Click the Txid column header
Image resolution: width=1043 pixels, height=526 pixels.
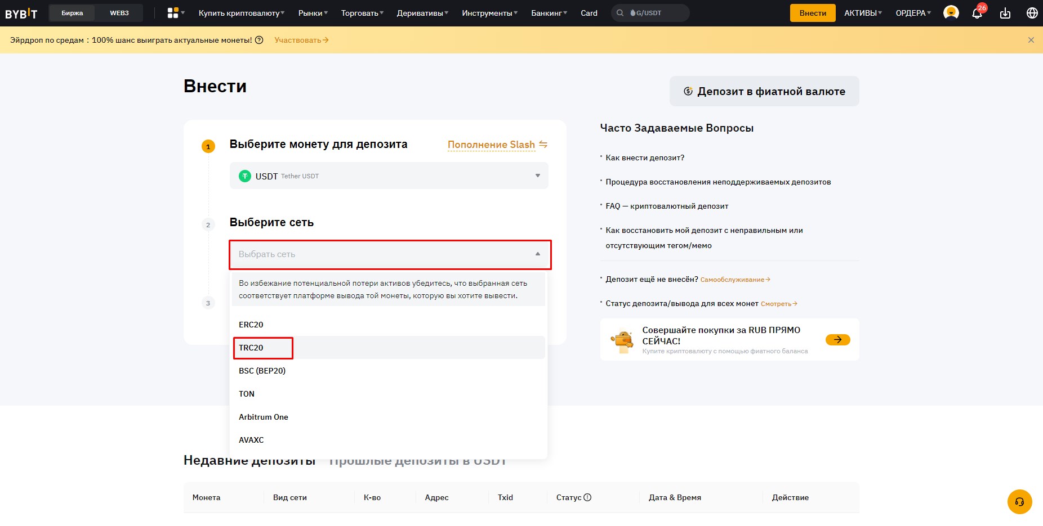coord(505,497)
